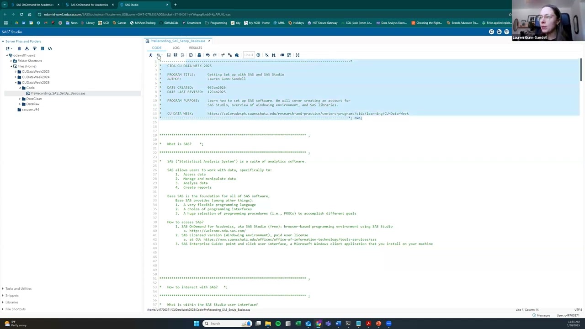Click the paste icon in the editor toolbar

(236, 55)
